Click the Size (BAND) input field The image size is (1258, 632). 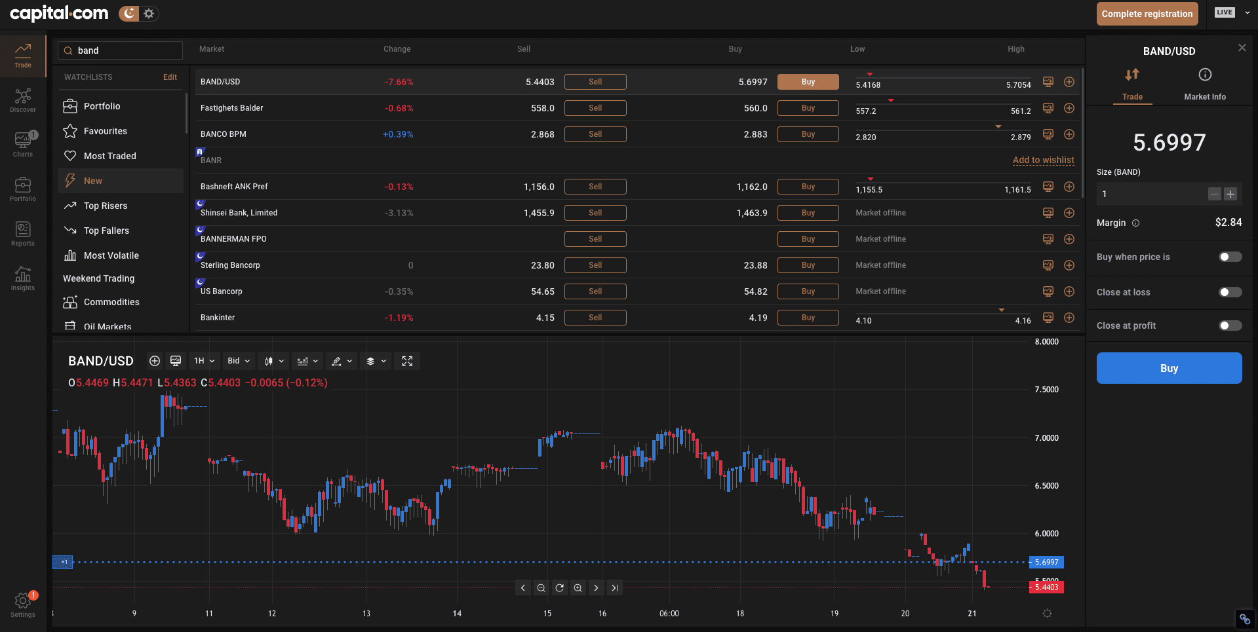coord(1151,194)
